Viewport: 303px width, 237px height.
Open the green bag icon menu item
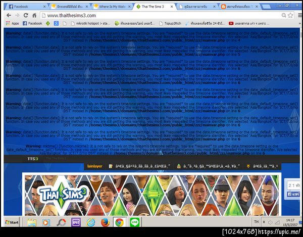coord(209,166)
